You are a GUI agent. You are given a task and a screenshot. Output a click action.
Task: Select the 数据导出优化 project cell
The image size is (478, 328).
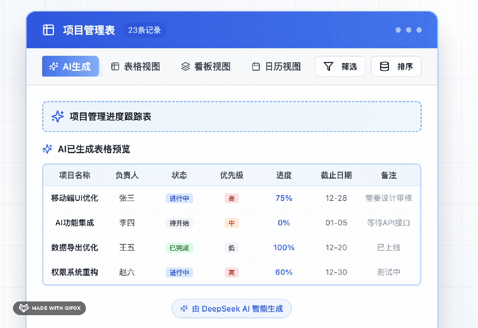74,247
